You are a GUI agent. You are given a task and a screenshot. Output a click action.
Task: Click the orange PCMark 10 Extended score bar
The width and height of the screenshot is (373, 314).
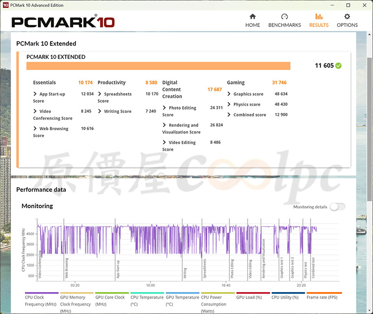[x=158, y=66]
